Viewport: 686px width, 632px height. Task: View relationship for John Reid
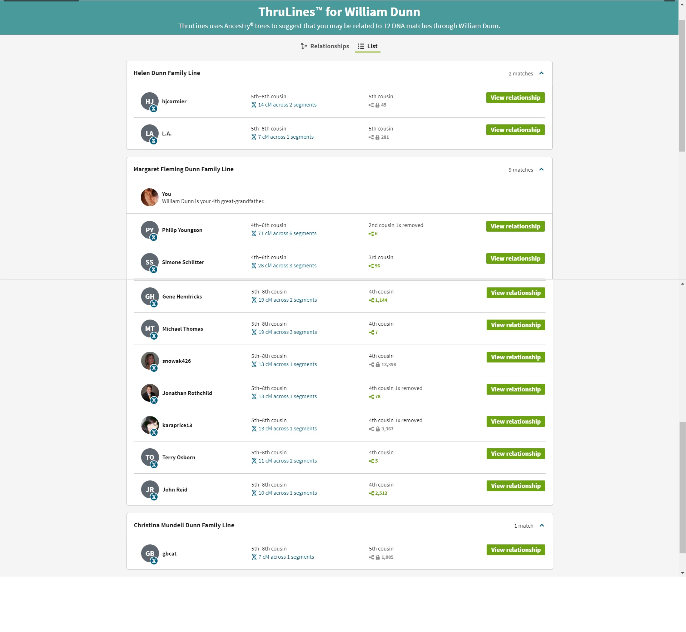(x=516, y=486)
